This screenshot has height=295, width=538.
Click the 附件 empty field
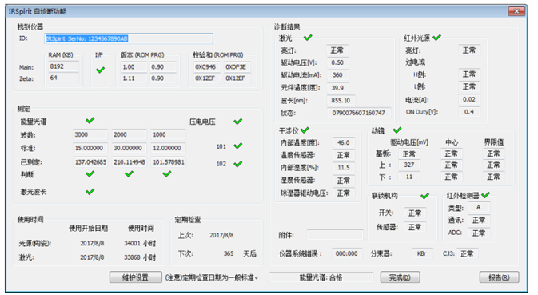335,235
